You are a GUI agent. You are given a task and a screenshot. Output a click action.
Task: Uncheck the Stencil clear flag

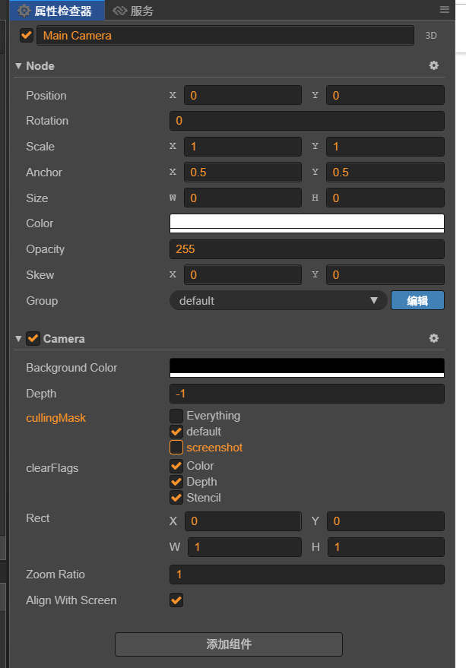(176, 498)
